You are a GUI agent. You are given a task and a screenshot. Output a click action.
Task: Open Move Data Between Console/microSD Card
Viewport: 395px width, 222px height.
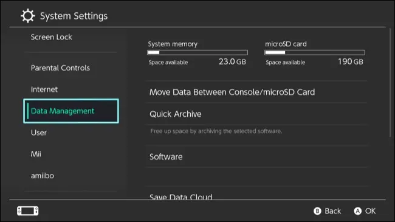click(x=256, y=92)
